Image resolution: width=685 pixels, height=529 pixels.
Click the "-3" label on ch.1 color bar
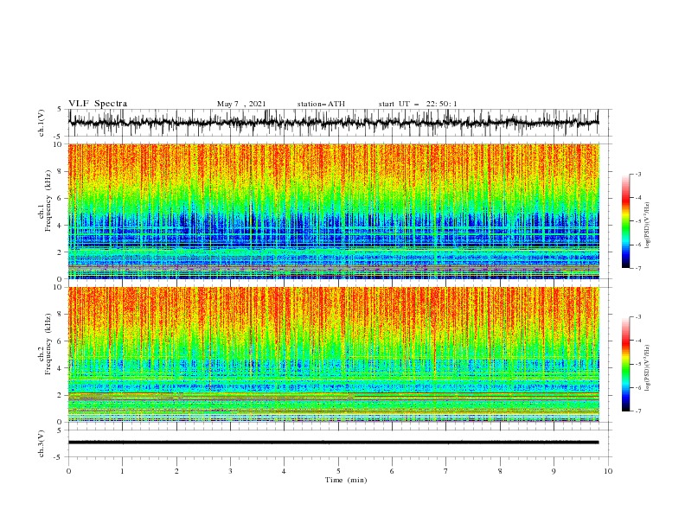tap(637, 174)
